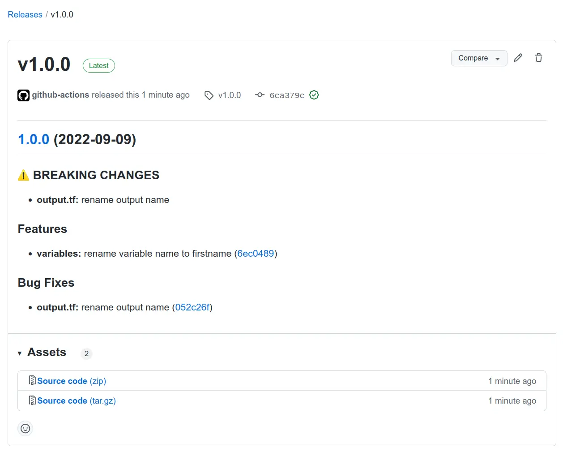Click the Assets count badge showing 2

[x=86, y=353]
